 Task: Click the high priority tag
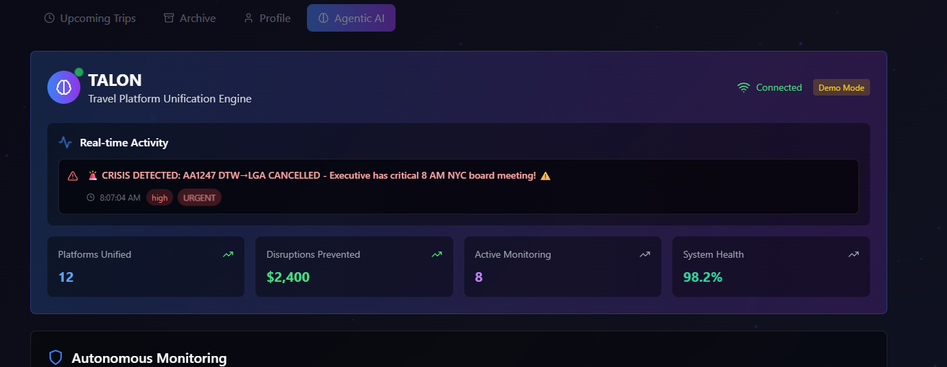159,198
